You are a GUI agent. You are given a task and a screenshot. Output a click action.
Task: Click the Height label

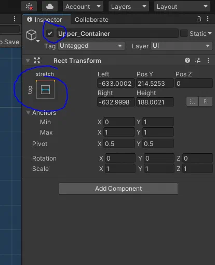click(x=146, y=93)
